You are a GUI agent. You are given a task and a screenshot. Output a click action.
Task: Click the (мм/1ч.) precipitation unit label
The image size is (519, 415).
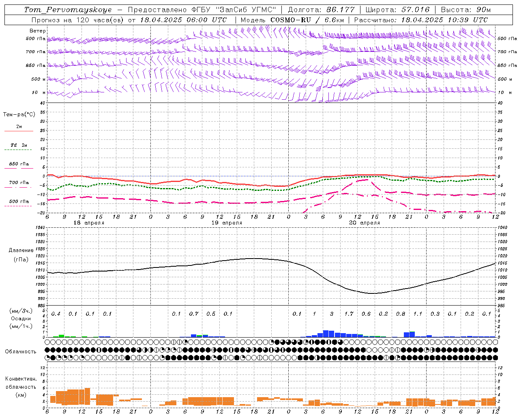pos(21,326)
